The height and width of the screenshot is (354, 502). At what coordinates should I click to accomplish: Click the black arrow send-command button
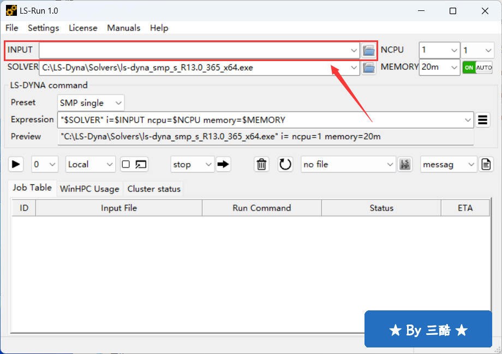223,164
